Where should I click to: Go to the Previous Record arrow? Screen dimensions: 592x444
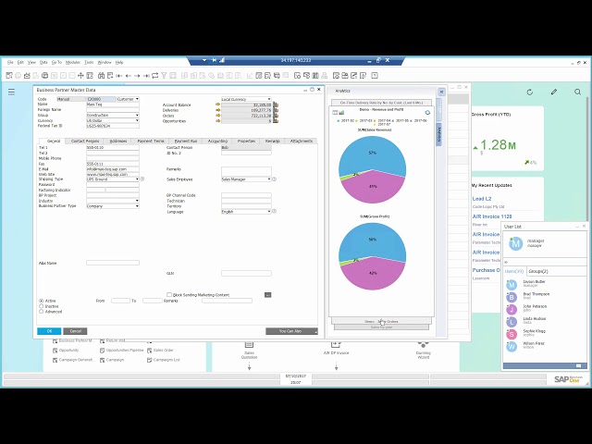(129, 76)
